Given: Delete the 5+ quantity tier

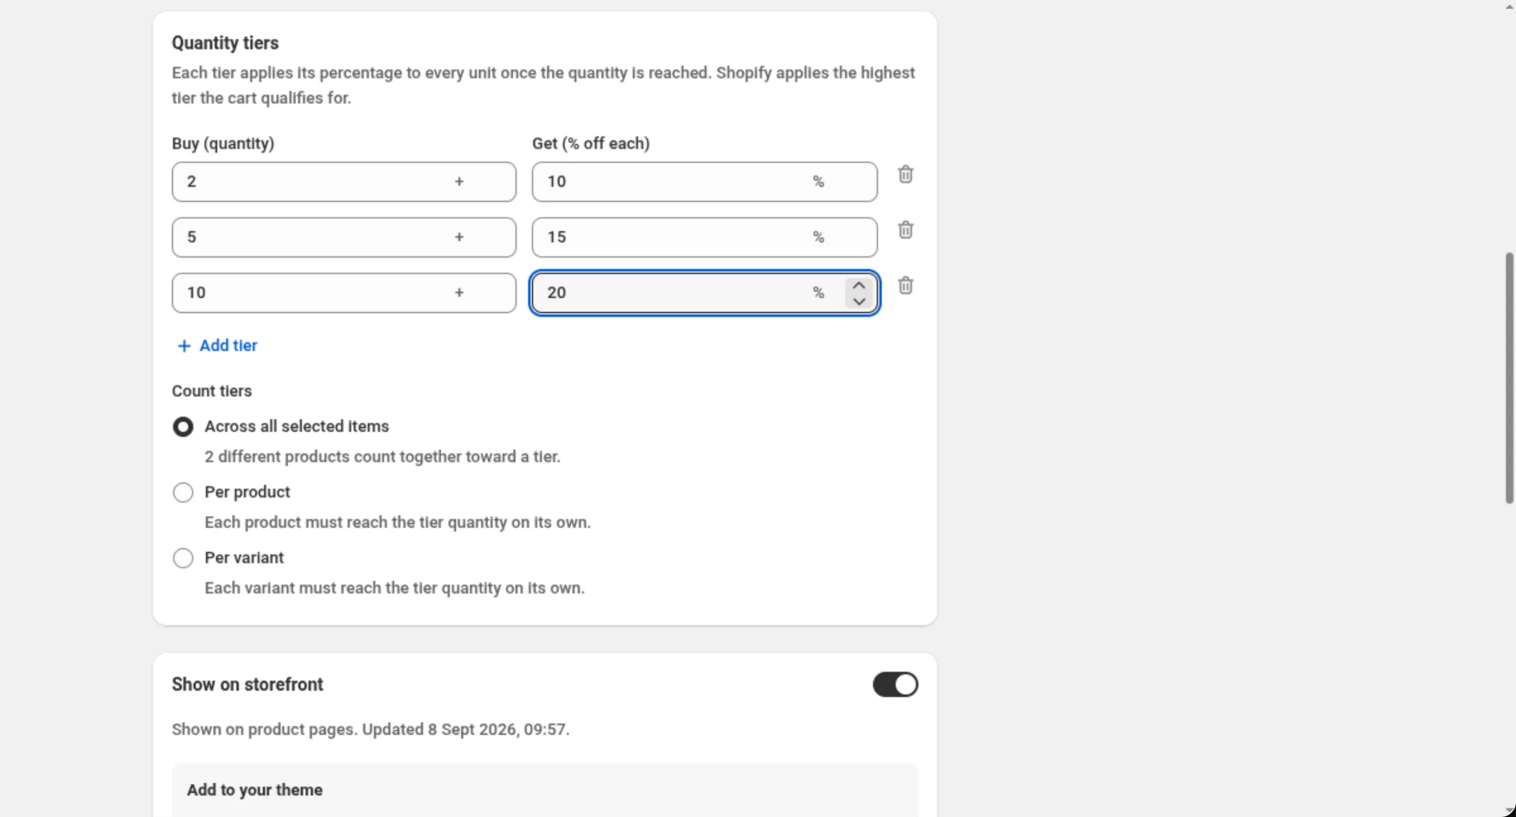Looking at the screenshot, I should pyautogui.click(x=905, y=230).
